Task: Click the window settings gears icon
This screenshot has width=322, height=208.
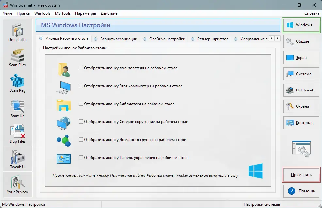Action: point(301,149)
